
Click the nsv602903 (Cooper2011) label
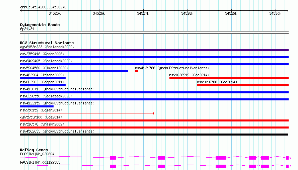(42, 82)
